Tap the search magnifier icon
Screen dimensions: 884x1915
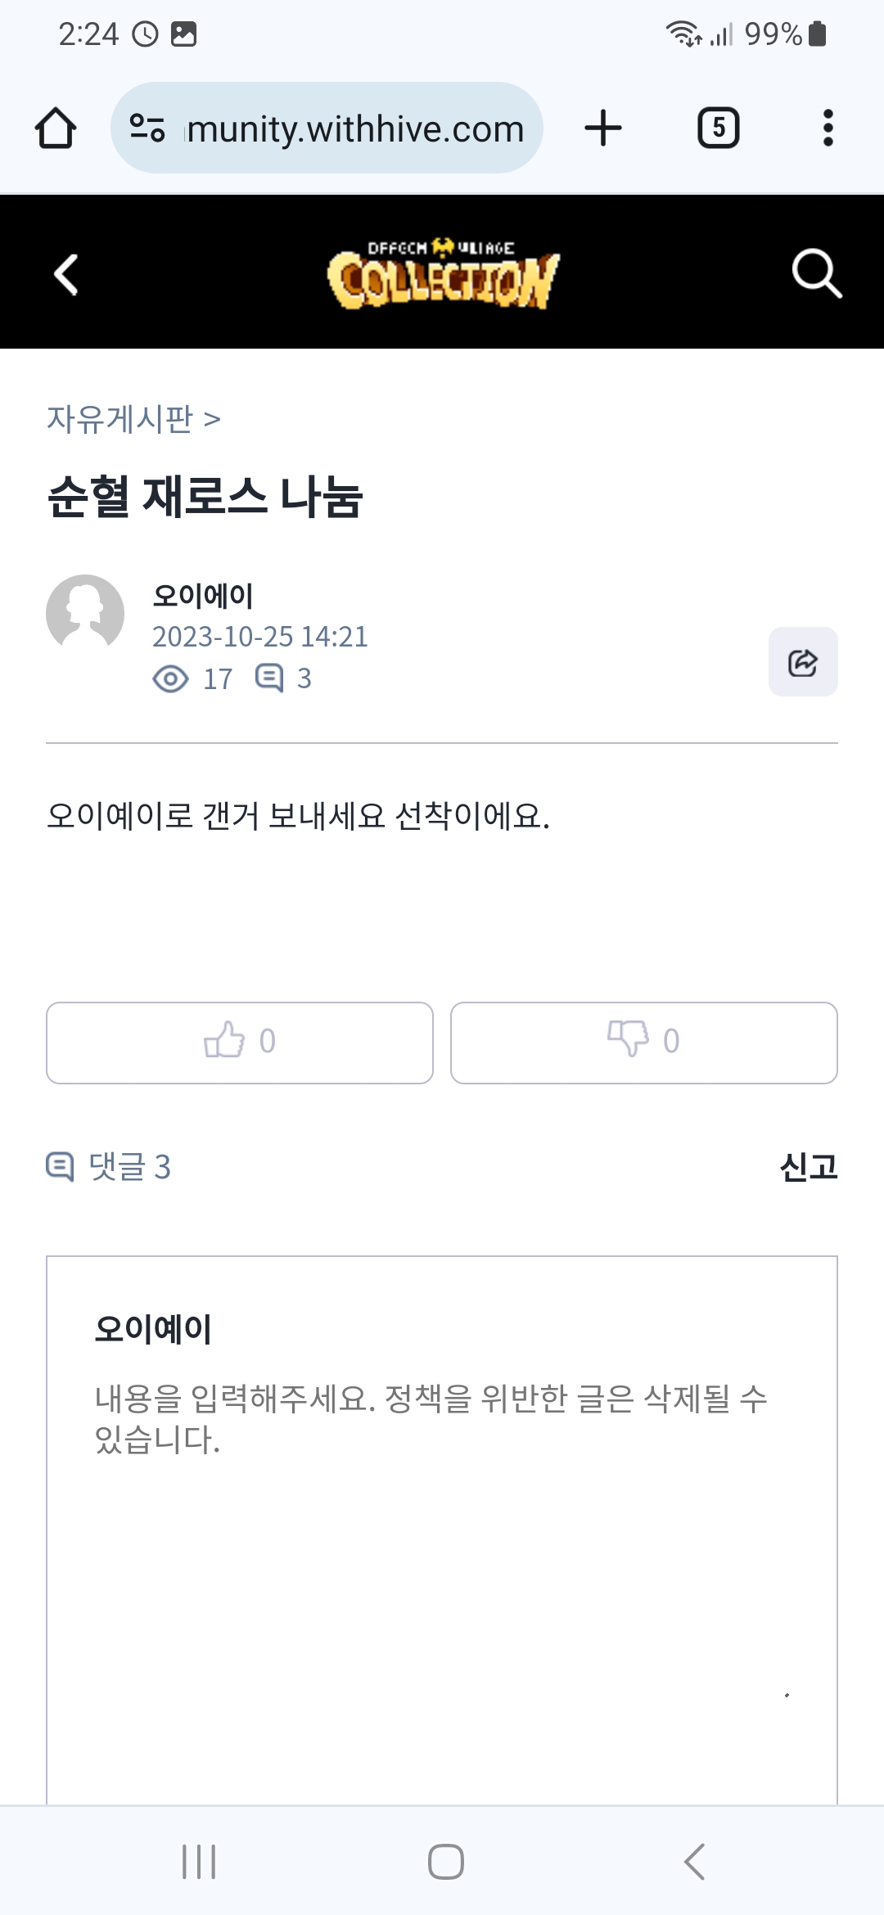(x=816, y=273)
